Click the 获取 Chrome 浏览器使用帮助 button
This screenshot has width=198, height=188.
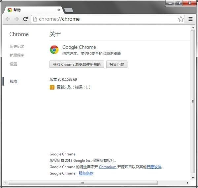tap(77, 64)
